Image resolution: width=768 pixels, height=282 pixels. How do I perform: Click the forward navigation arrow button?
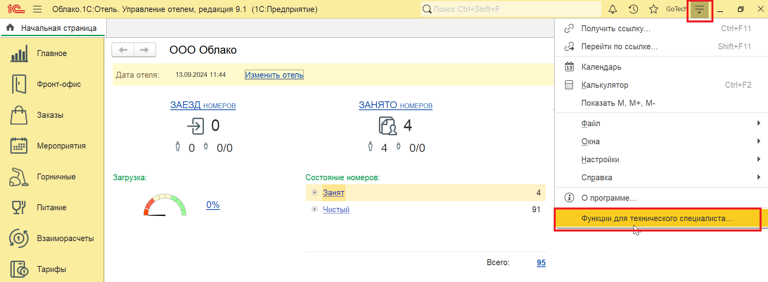click(145, 50)
